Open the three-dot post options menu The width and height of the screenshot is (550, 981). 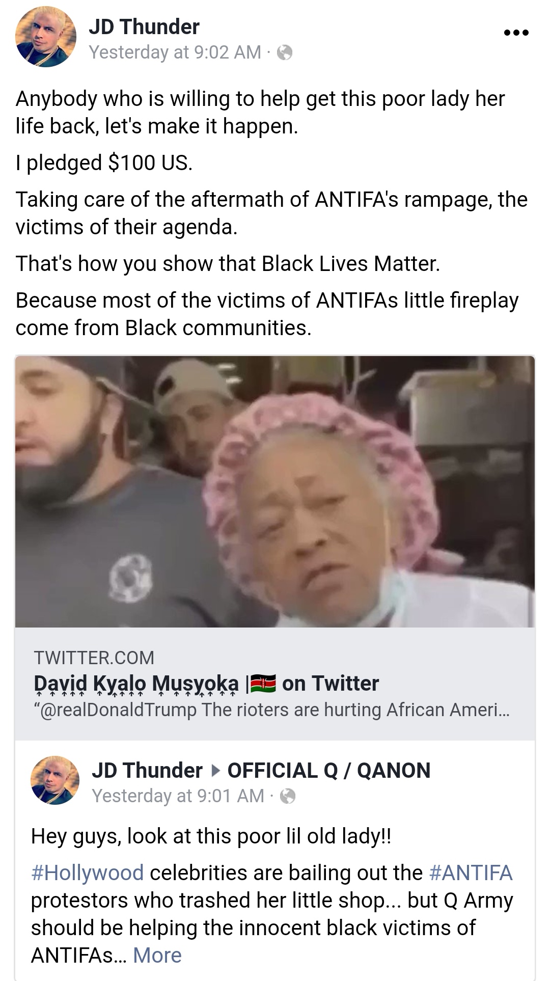[516, 33]
